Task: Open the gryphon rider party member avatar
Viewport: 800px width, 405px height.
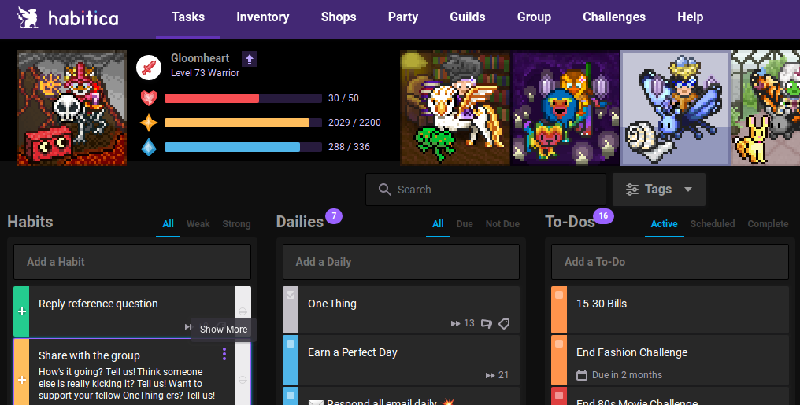Action: pos(455,108)
